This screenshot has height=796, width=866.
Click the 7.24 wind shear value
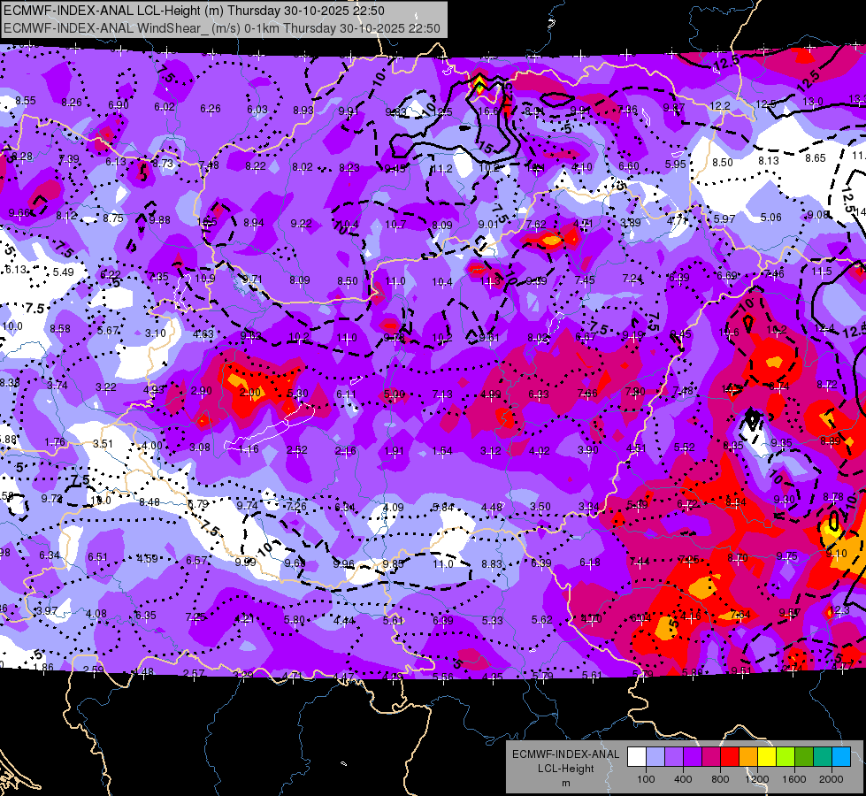[632, 279]
